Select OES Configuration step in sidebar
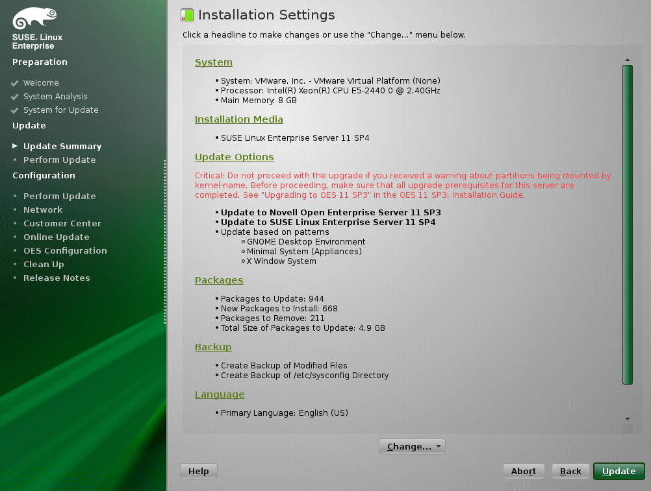The image size is (651, 491). 65,250
